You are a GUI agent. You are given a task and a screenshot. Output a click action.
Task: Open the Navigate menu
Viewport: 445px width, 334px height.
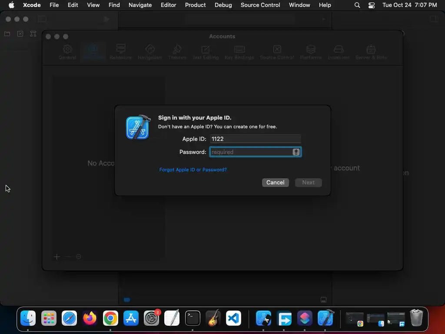coord(140,5)
